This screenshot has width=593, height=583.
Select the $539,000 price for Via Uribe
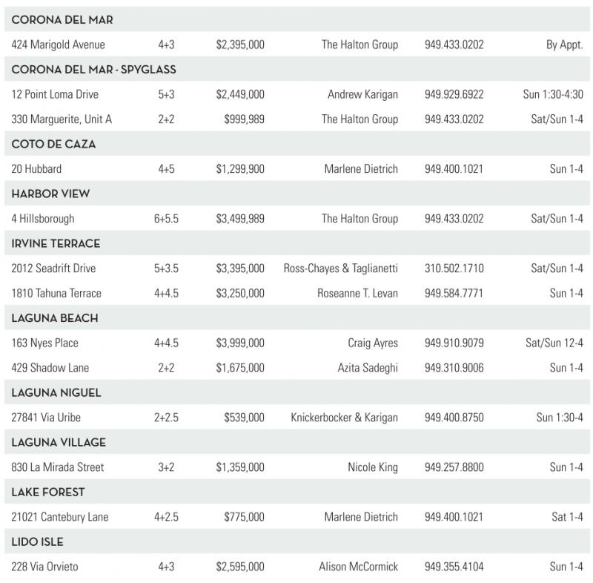[x=244, y=418]
